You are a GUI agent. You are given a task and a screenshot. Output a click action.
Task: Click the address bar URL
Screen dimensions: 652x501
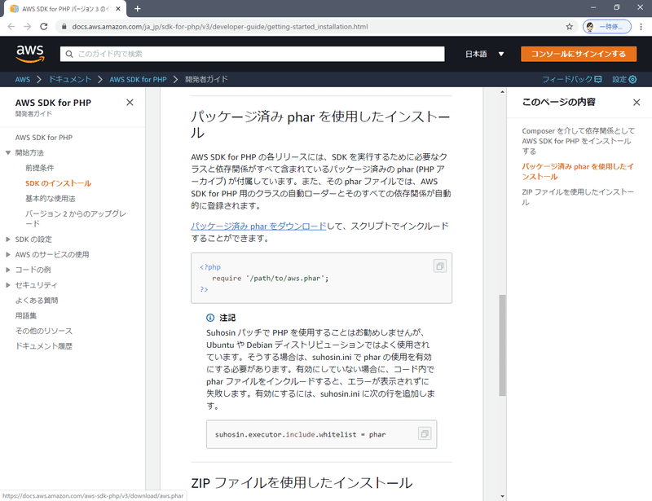[x=220, y=27]
